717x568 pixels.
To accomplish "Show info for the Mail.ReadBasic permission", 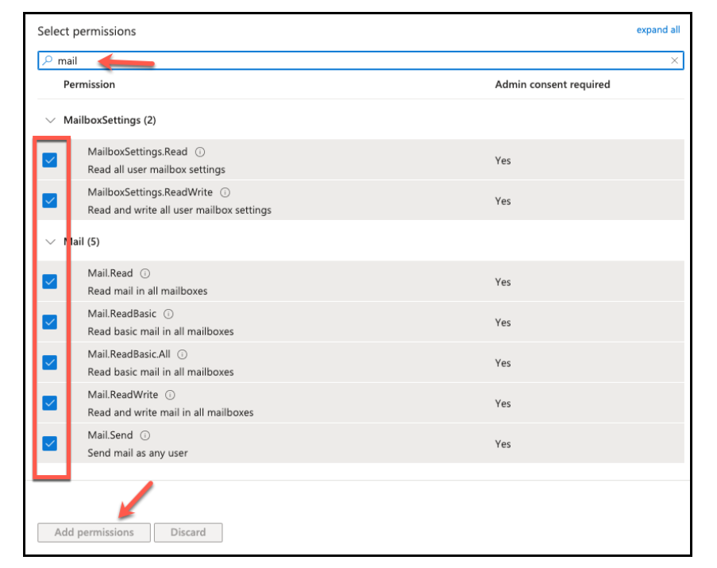I will pyautogui.click(x=168, y=314).
